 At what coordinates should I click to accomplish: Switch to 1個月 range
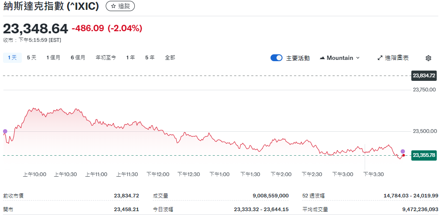[54, 57]
